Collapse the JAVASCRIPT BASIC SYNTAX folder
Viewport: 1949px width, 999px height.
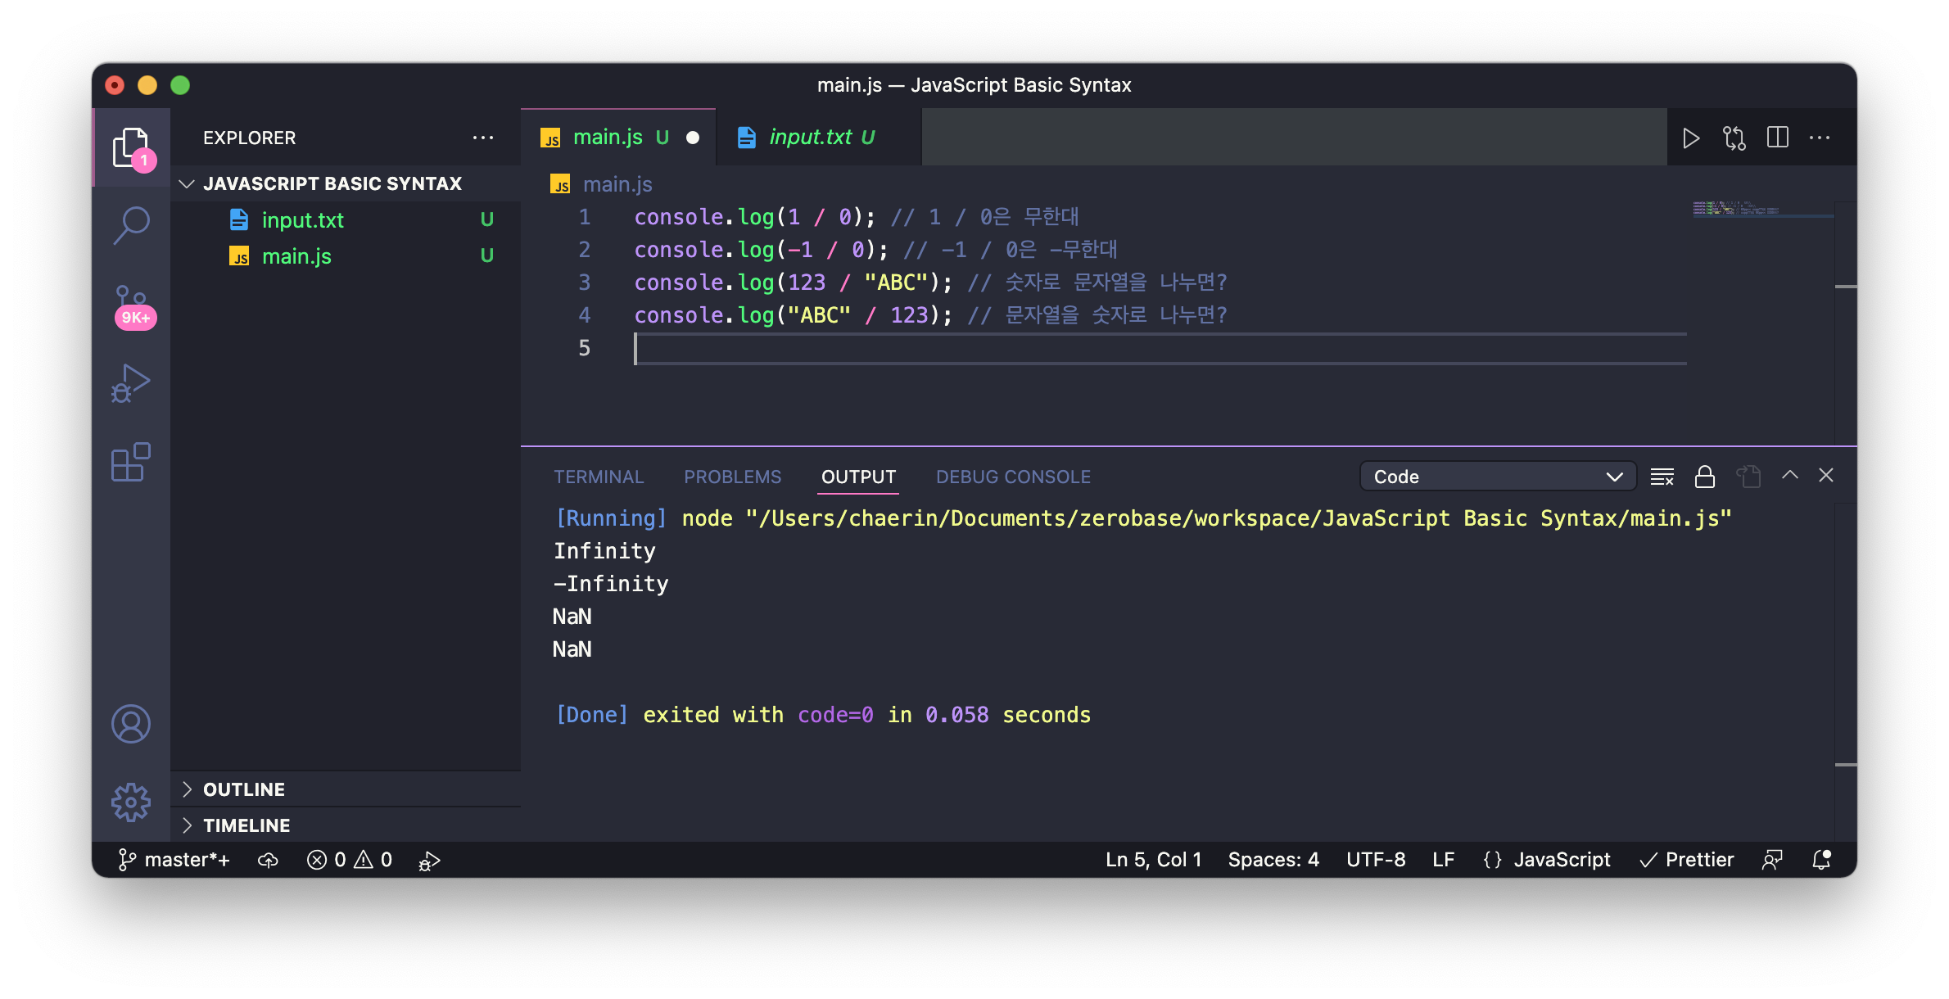(332, 183)
